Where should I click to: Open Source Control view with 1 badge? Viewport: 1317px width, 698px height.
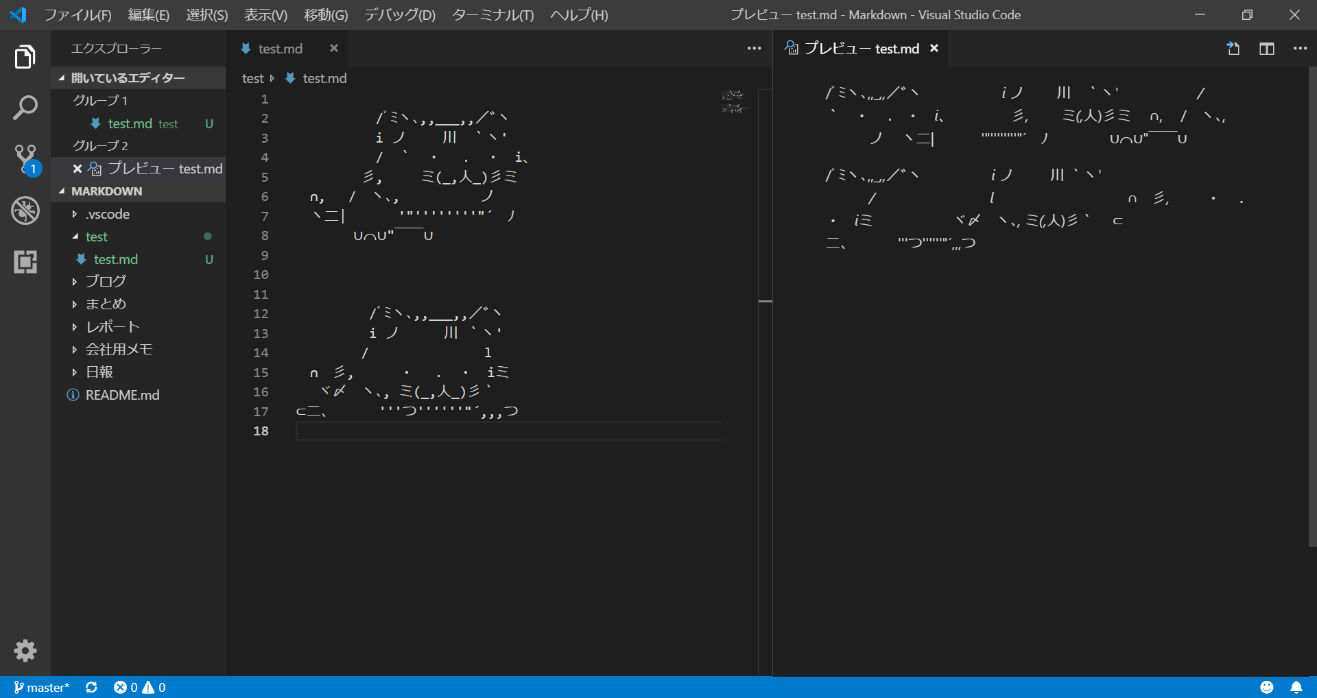click(25, 159)
